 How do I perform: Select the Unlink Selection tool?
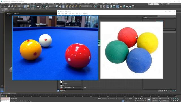12,7
